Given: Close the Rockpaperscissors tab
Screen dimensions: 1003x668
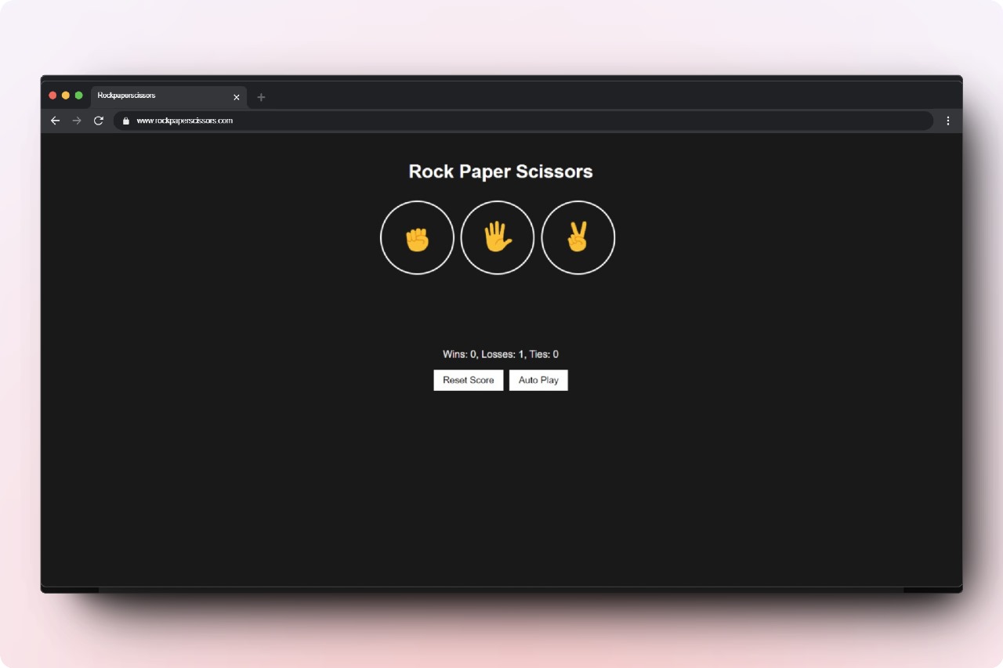Looking at the screenshot, I should [237, 97].
